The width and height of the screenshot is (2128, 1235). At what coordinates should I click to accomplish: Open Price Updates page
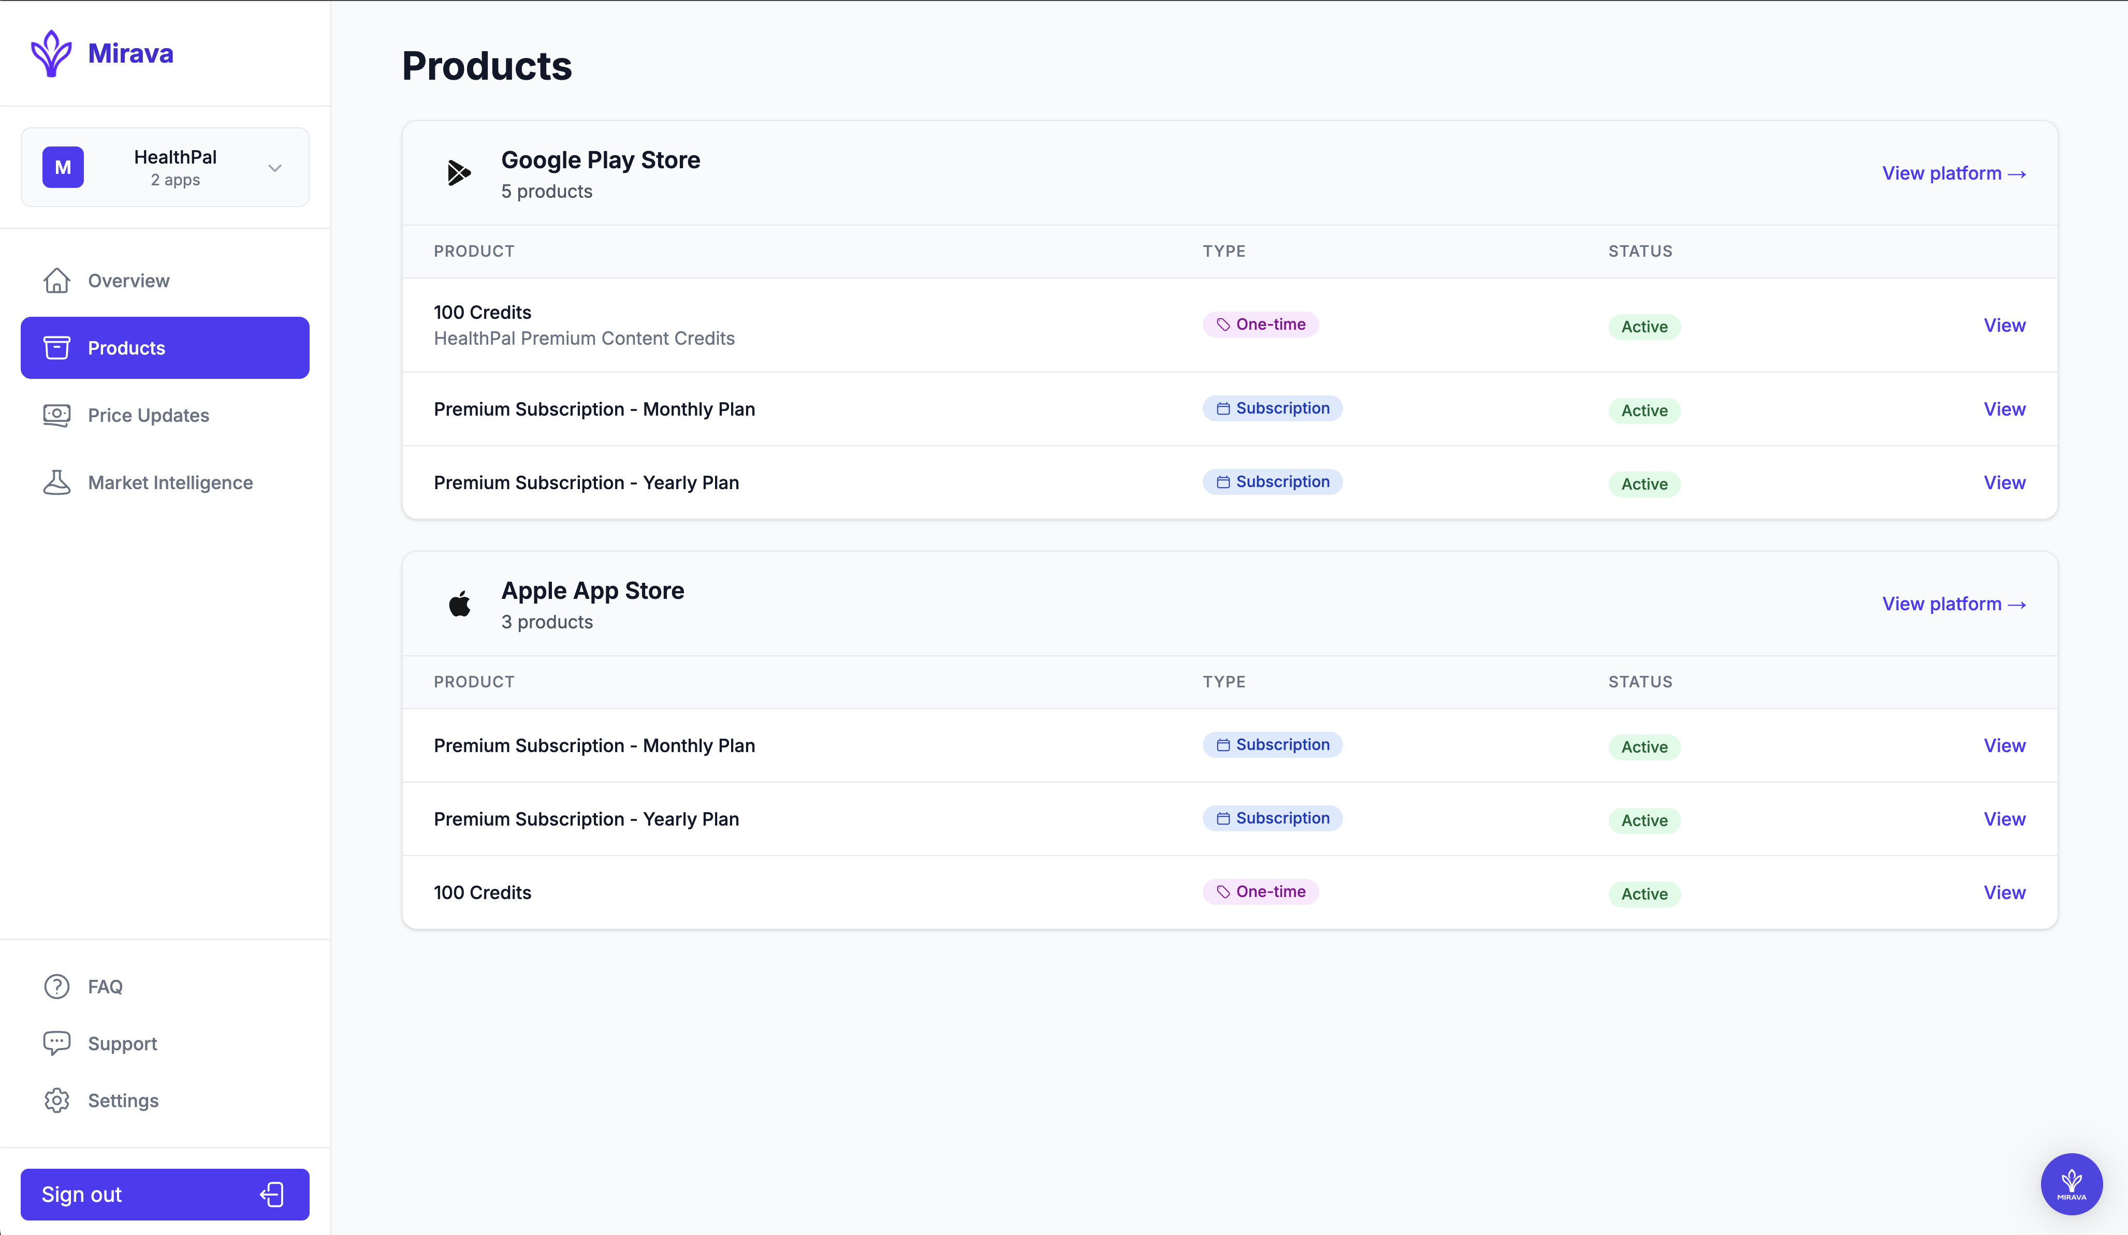click(148, 415)
